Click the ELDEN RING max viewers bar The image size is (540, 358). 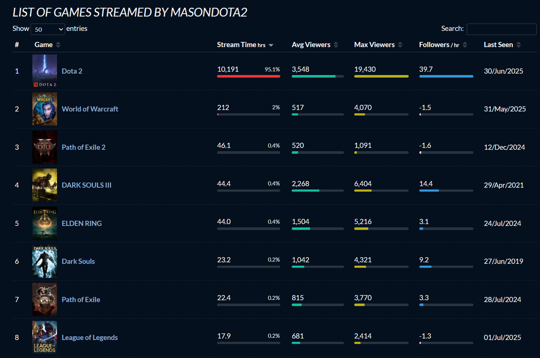pyautogui.click(x=381, y=229)
